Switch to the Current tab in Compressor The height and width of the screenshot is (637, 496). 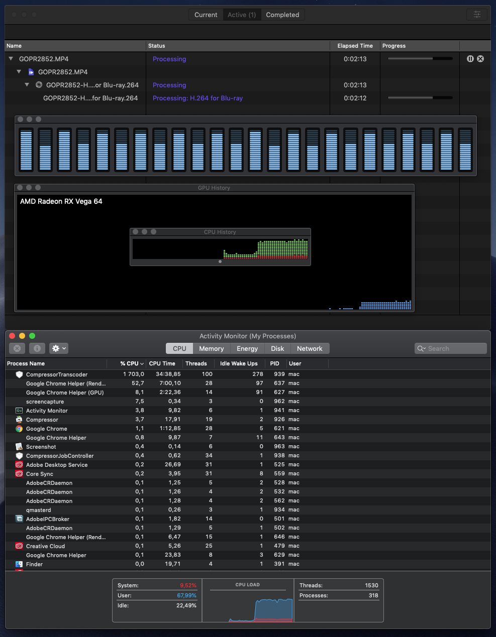click(206, 15)
